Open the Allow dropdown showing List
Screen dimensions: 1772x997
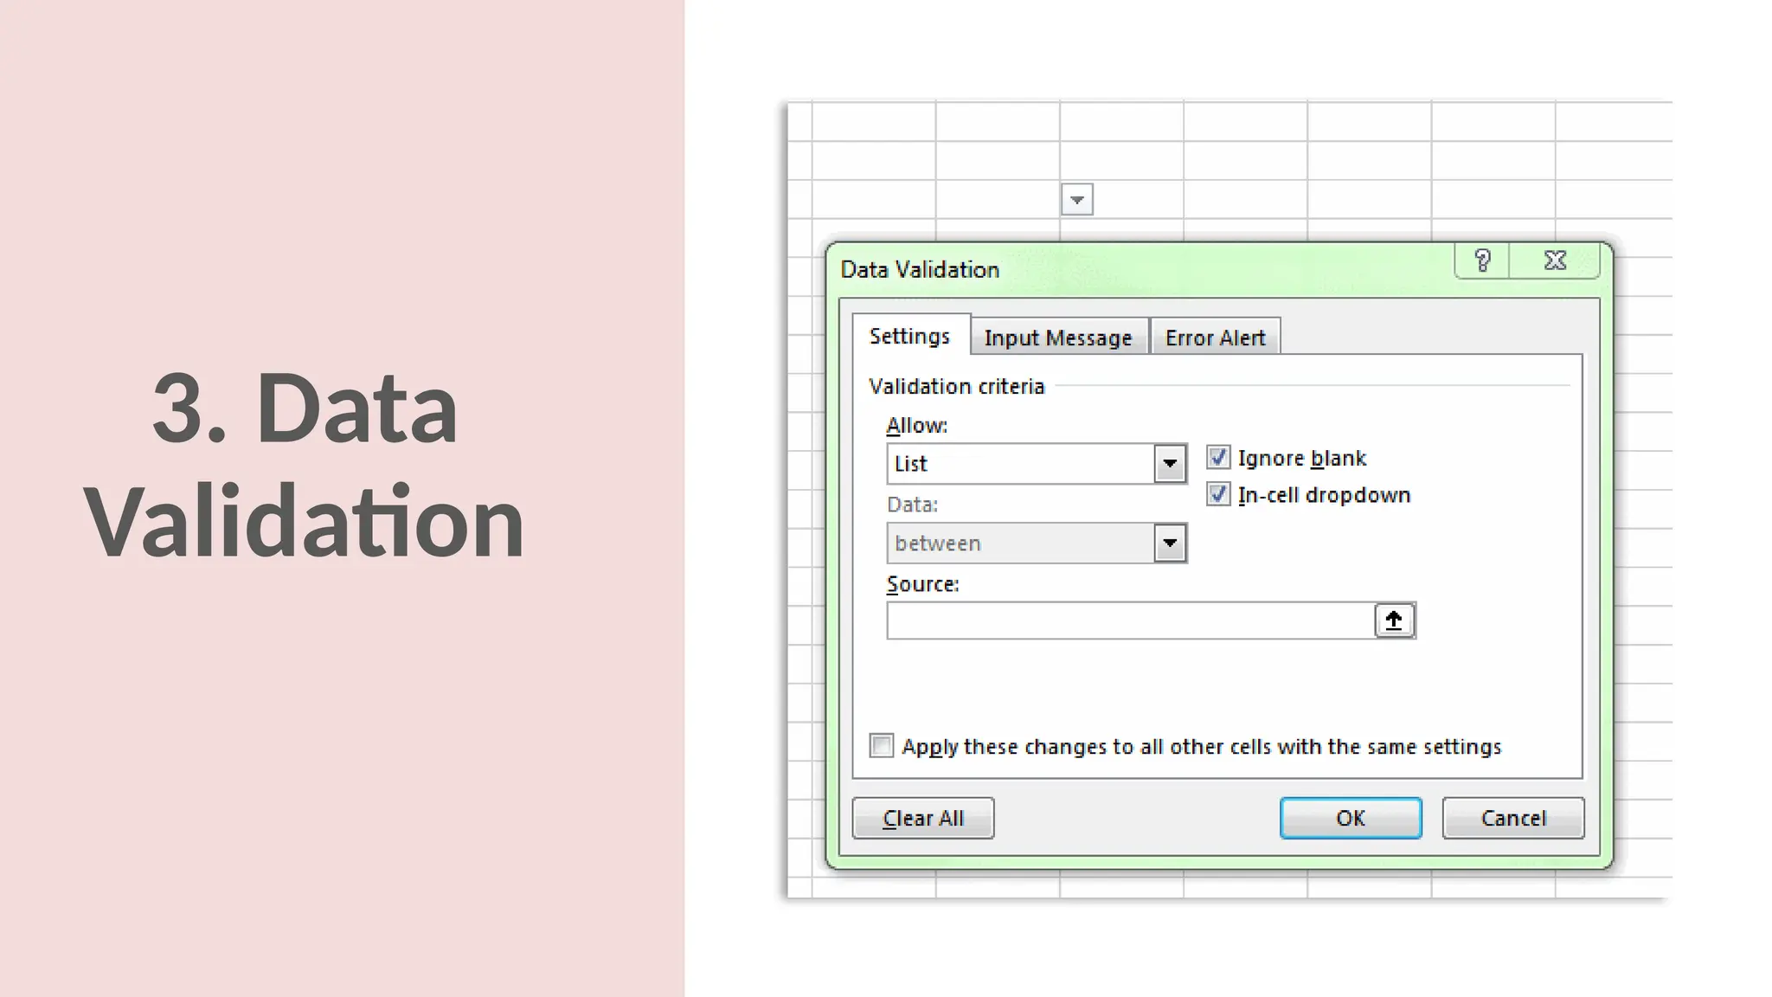[1037, 464]
